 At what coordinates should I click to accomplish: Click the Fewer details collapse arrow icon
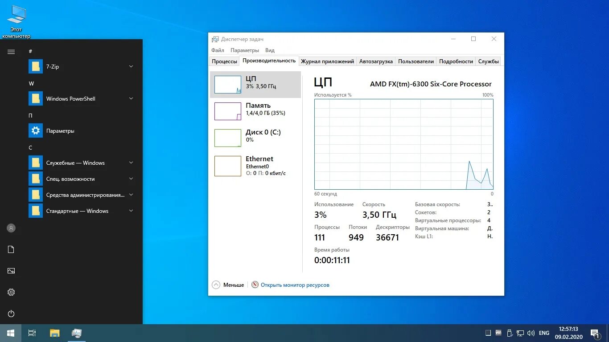point(216,285)
